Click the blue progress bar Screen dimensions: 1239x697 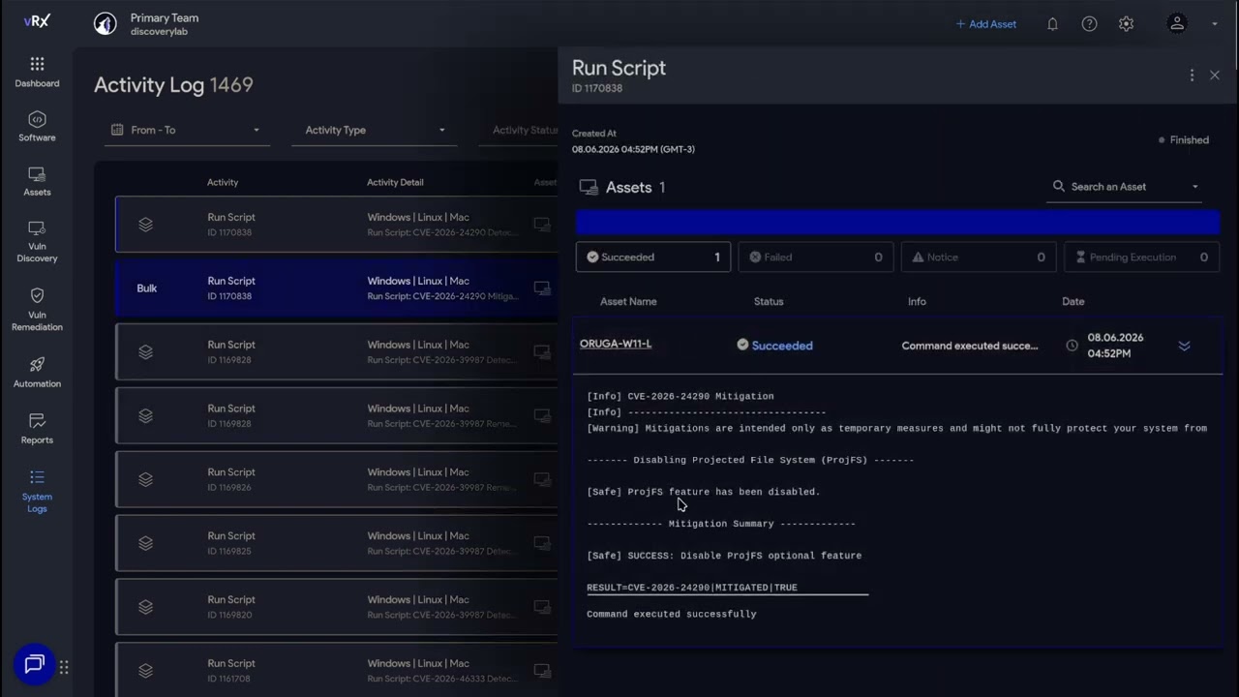897,222
